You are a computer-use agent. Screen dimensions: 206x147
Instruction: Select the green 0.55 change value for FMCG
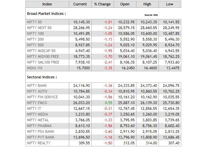coord(109,103)
